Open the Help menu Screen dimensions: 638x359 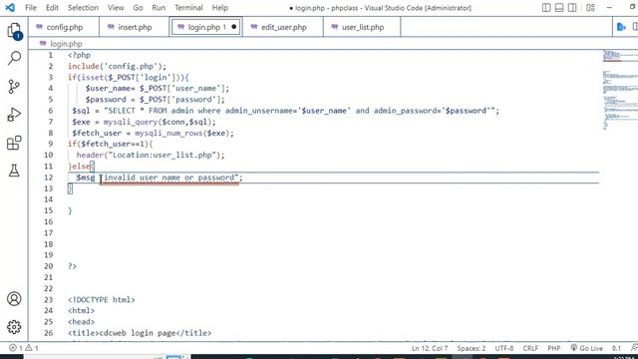(220, 8)
